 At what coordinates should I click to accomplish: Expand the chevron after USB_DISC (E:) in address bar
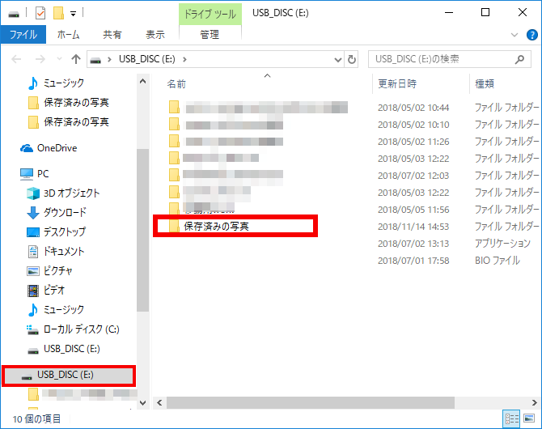click(x=184, y=60)
